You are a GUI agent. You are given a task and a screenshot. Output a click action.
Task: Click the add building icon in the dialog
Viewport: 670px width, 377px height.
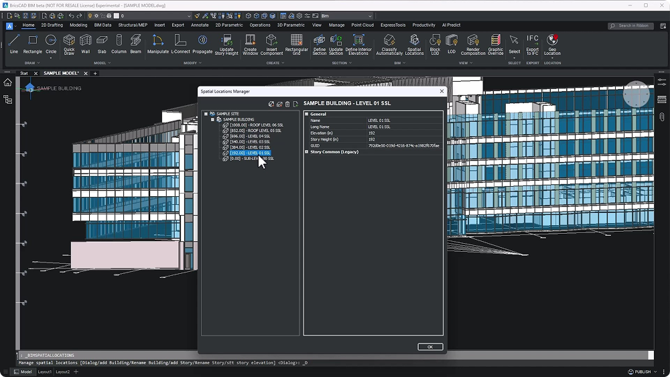click(271, 104)
